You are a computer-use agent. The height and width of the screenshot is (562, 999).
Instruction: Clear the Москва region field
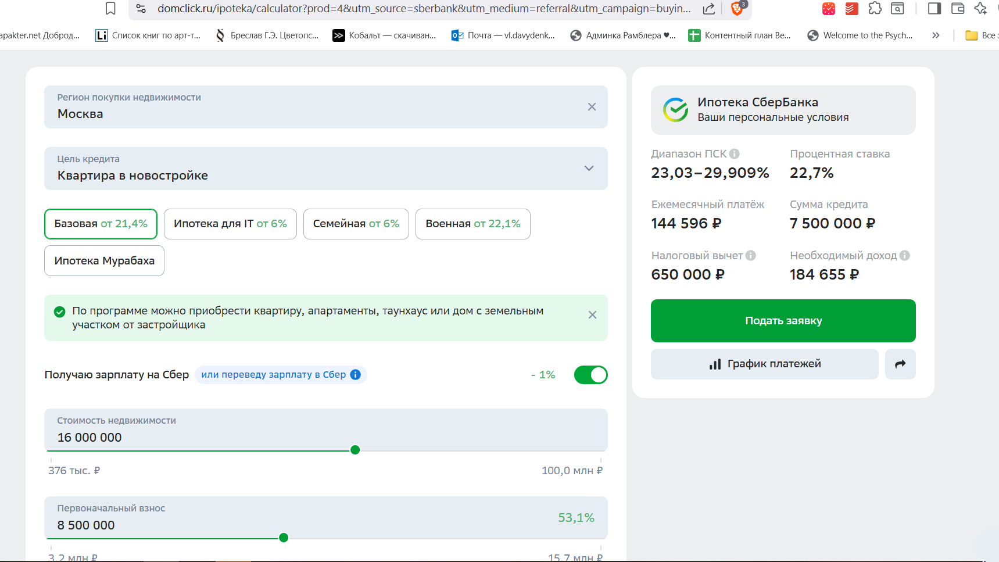pos(592,107)
